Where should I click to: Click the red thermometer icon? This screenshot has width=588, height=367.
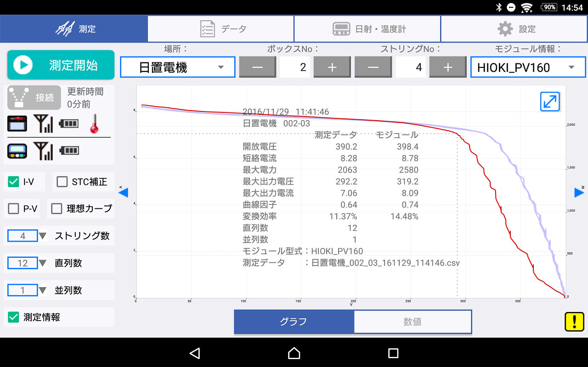(x=95, y=123)
